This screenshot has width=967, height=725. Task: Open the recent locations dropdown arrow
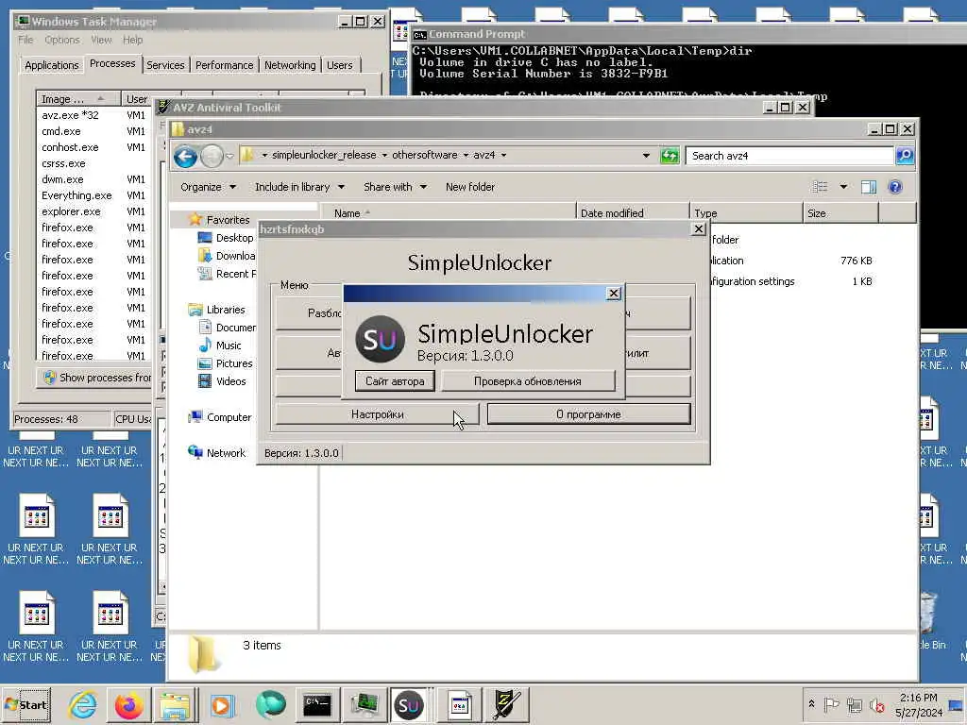click(229, 156)
